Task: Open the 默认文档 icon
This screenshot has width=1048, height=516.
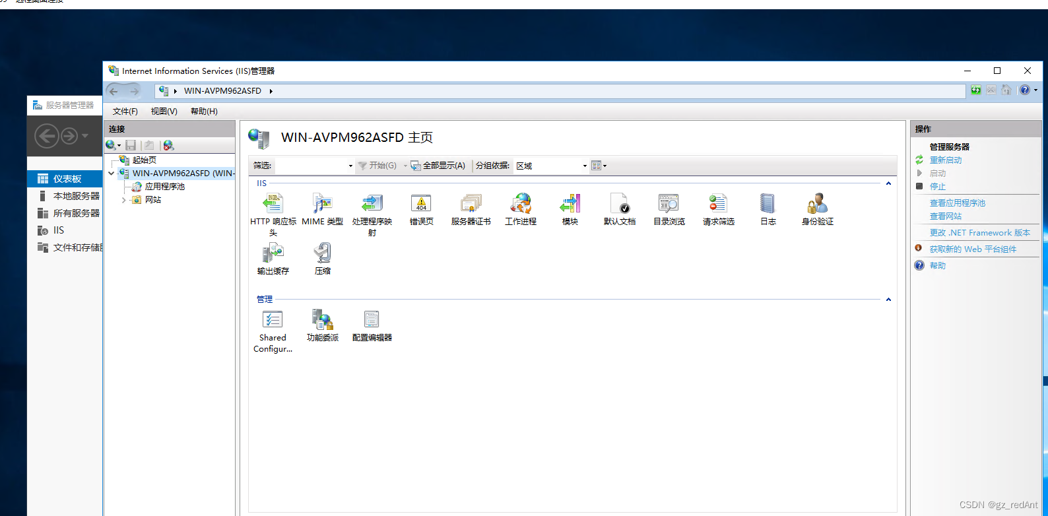Action: (620, 203)
